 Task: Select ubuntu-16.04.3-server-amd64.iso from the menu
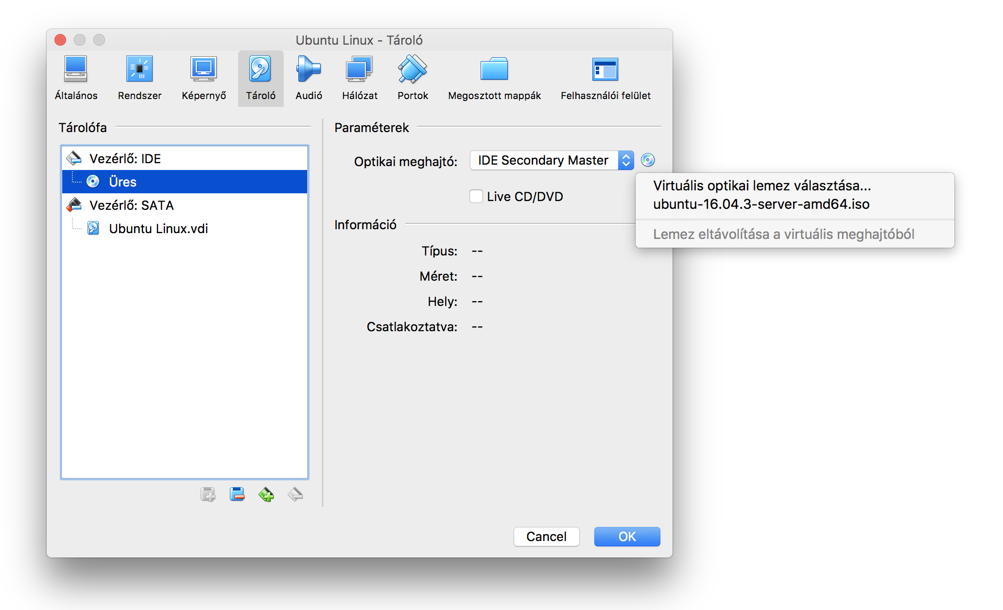[795, 204]
